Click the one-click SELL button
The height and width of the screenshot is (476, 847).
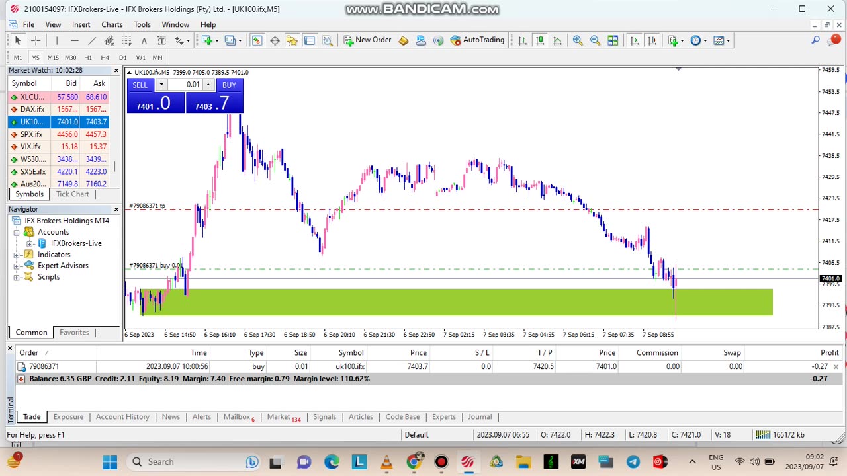[x=140, y=85]
